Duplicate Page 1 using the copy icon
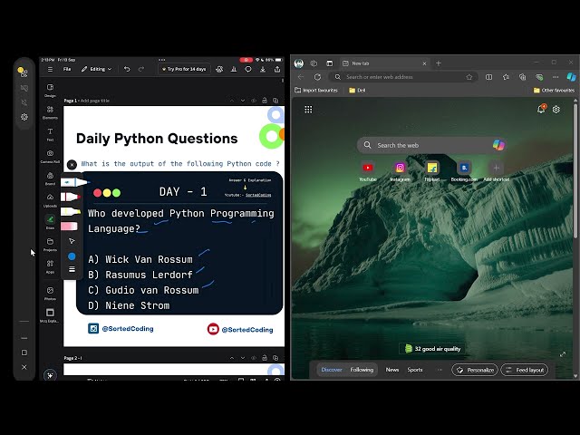Image resolution: width=580 pixels, height=435 pixels. pos(275,101)
